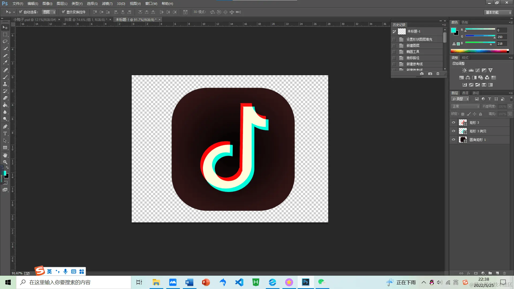
Task: Select the Eyedropper tool
Action: pyautogui.click(x=5, y=63)
